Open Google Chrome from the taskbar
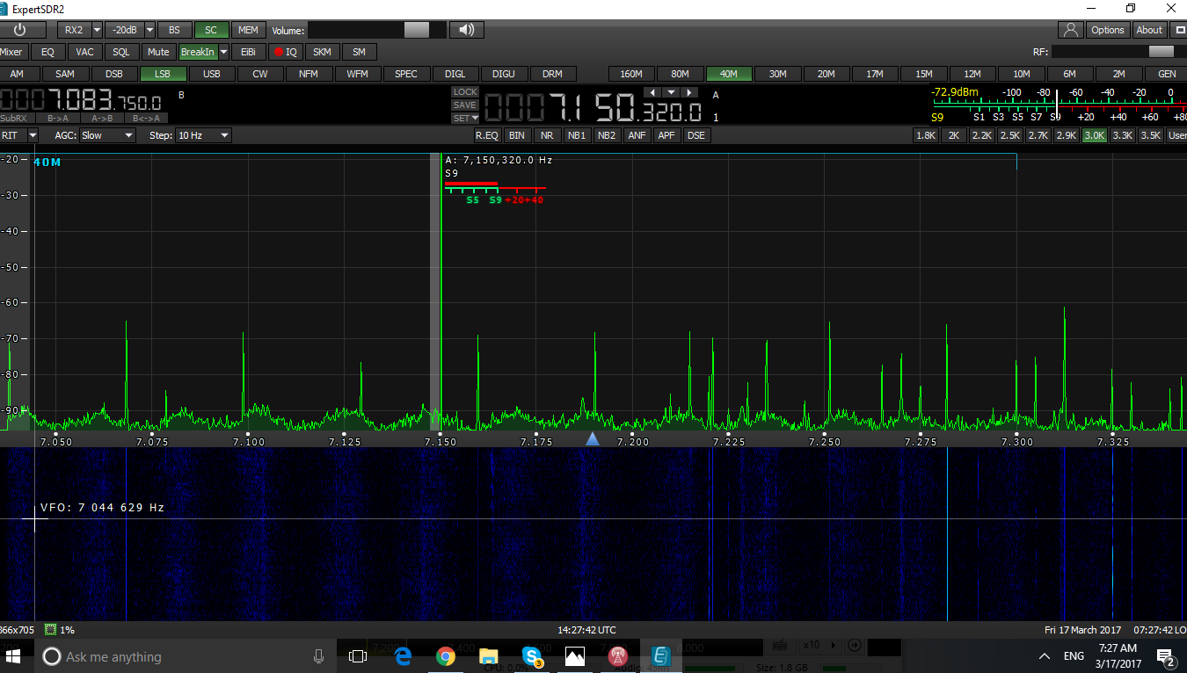Screen dimensions: 1187x673 446,656
